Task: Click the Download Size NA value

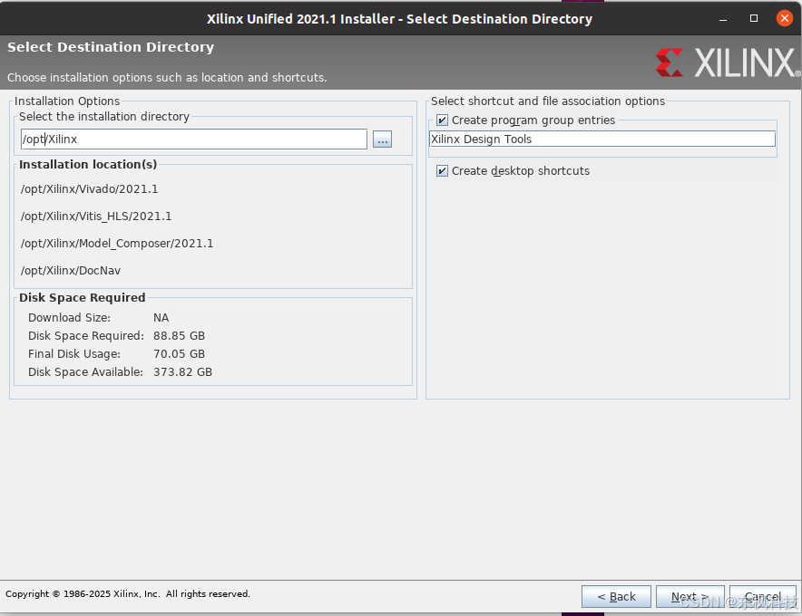Action: pyautogui.click(x=161, y=318)
